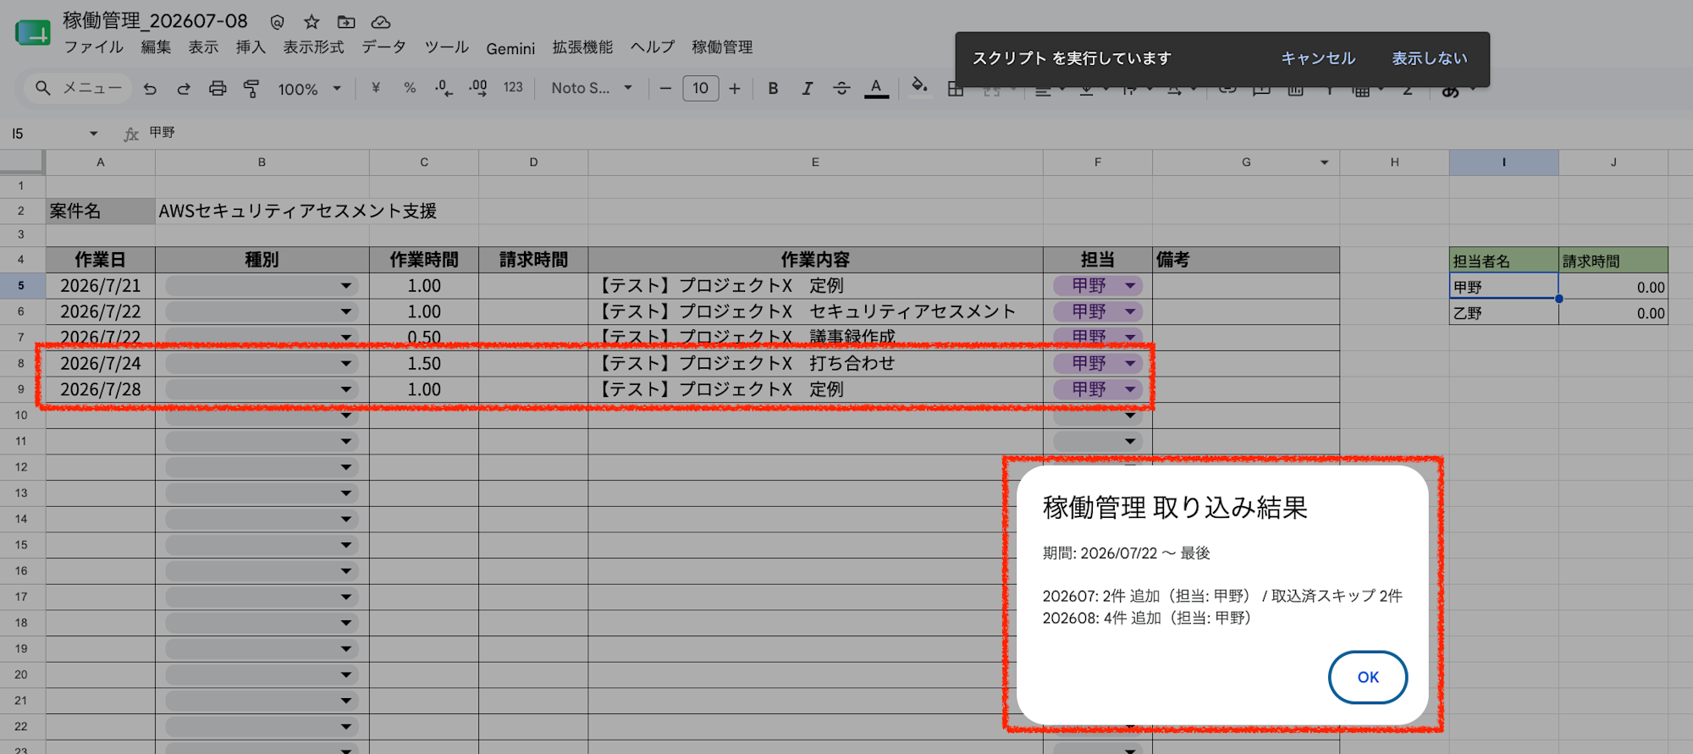
Task: Open the データ menu
Action: (x=384, y=47)
